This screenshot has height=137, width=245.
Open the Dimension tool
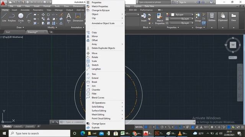78,17
